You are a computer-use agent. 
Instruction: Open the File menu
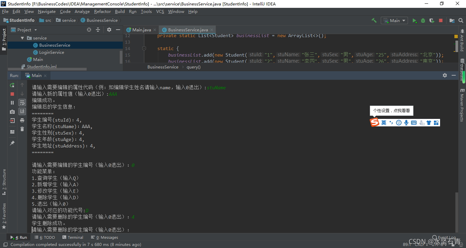point(5,11)
